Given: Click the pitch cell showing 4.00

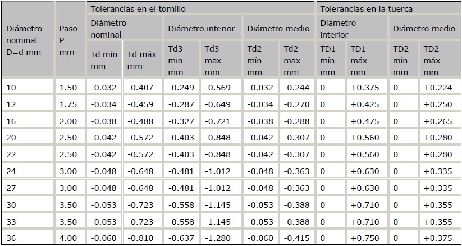Looking at the screenshot, I should [67, 238].
